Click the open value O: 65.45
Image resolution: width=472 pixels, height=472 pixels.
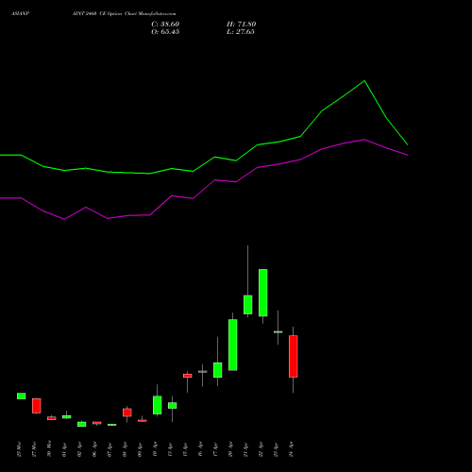click(165, 32)
